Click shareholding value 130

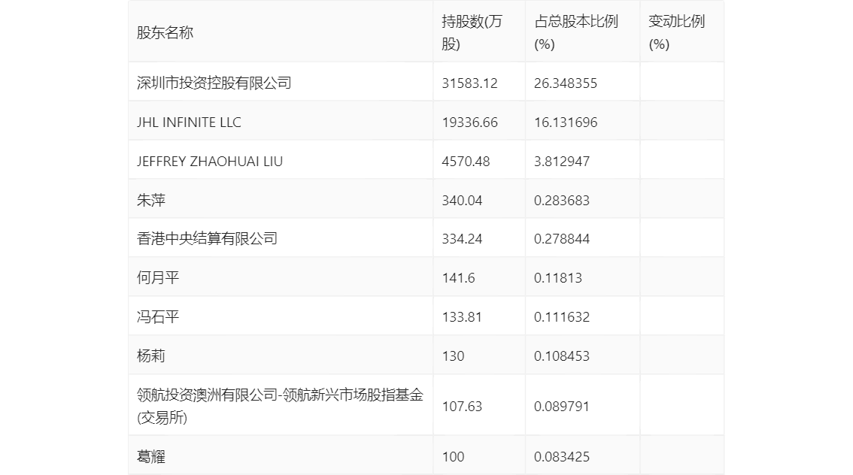click(453, 356)
